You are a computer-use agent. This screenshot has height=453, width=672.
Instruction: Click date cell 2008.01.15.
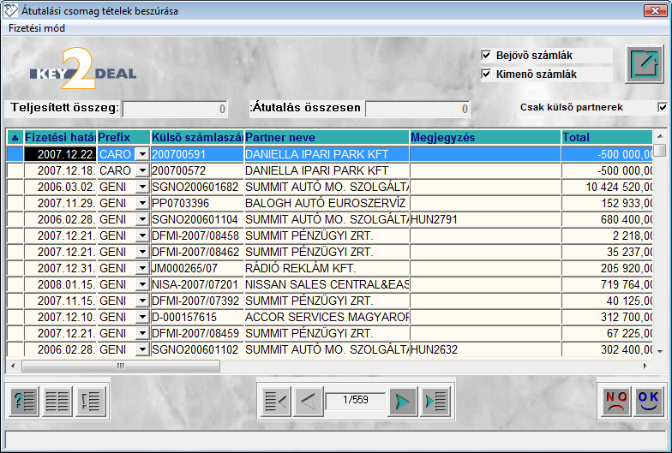coord(60,284)
